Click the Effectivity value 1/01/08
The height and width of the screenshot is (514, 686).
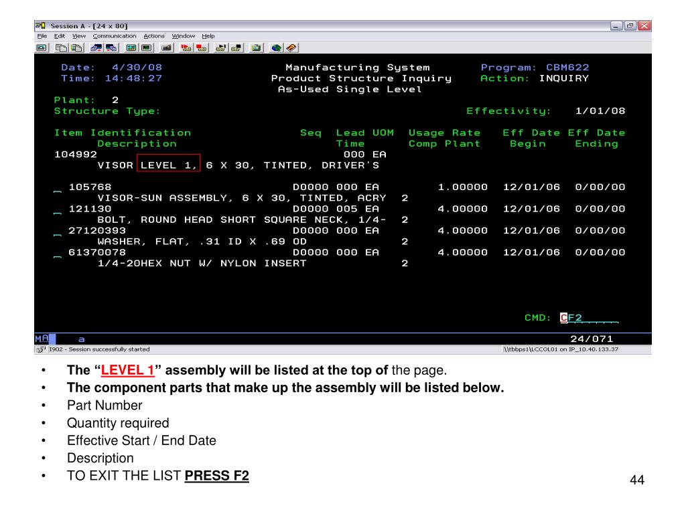click(600, 111)
